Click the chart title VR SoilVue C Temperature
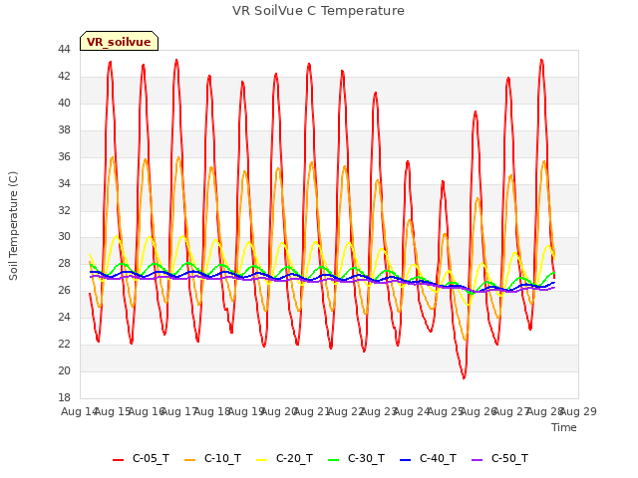638x478 pixels. [318, 11]
